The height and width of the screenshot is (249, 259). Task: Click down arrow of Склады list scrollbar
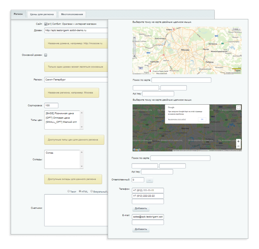[82, 166]
